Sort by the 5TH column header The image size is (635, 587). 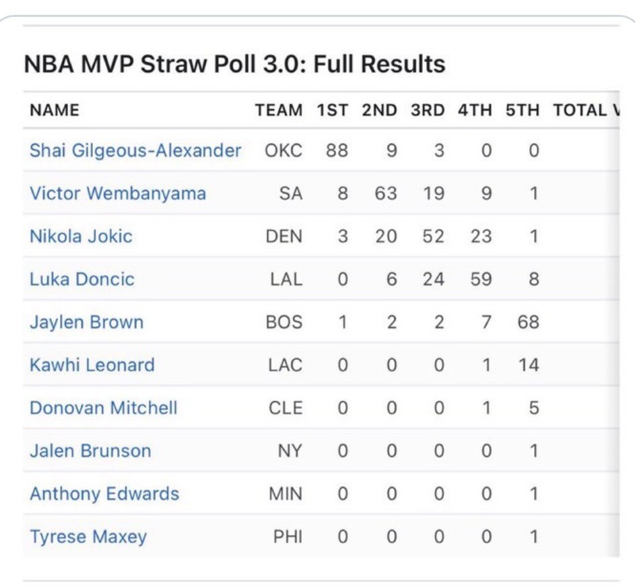[x=523, y=110]
